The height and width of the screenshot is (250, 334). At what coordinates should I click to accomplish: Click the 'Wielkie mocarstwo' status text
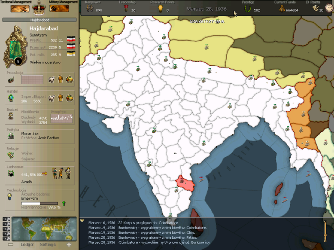coord(45,62)
